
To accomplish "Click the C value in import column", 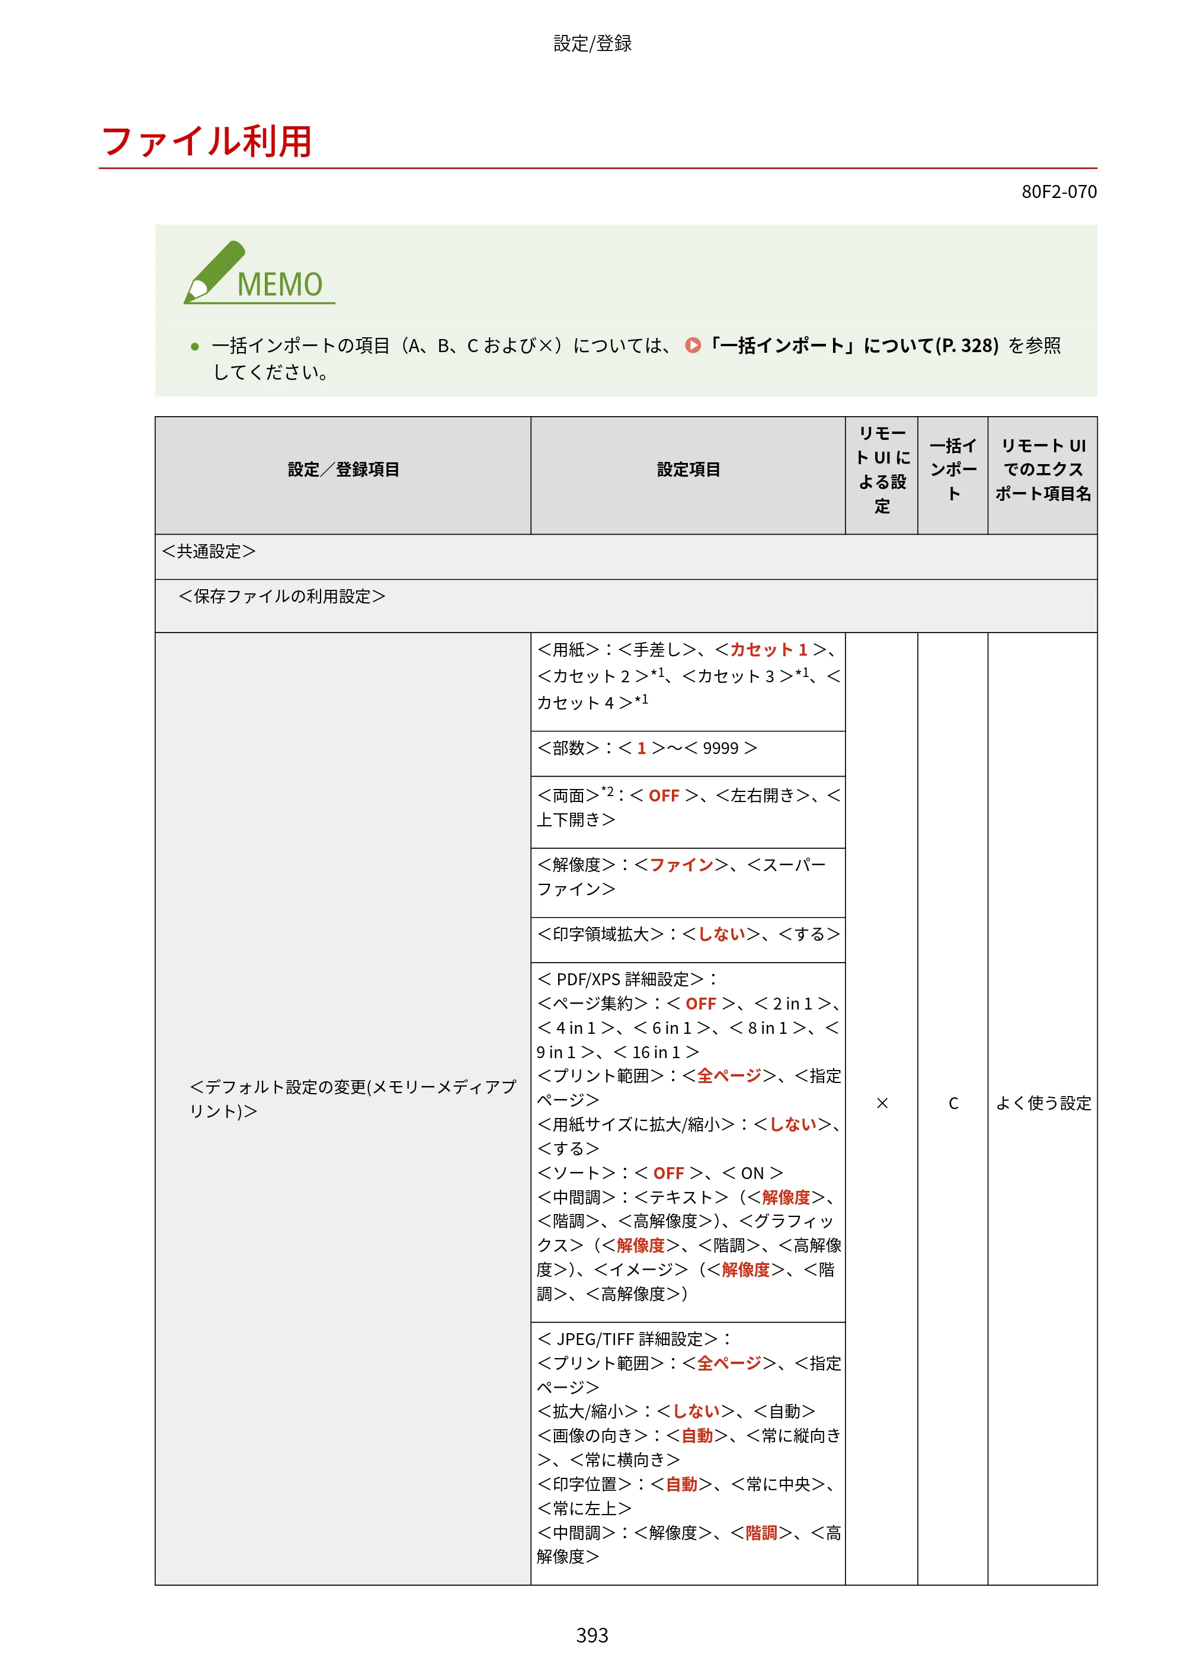I will click(x=953, y=1103).
